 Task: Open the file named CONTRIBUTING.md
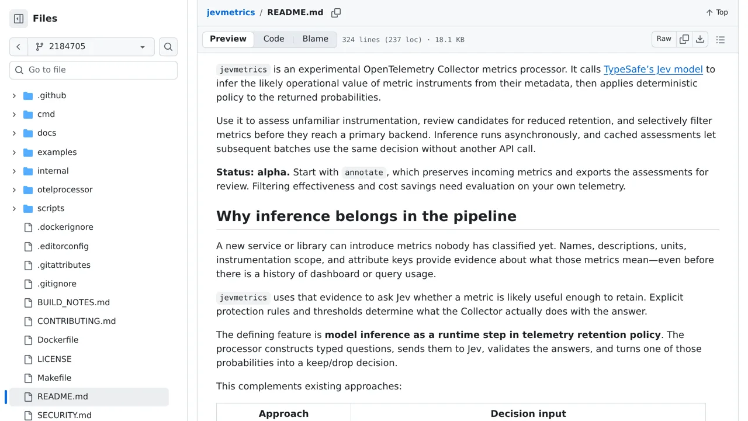(77, 321)
